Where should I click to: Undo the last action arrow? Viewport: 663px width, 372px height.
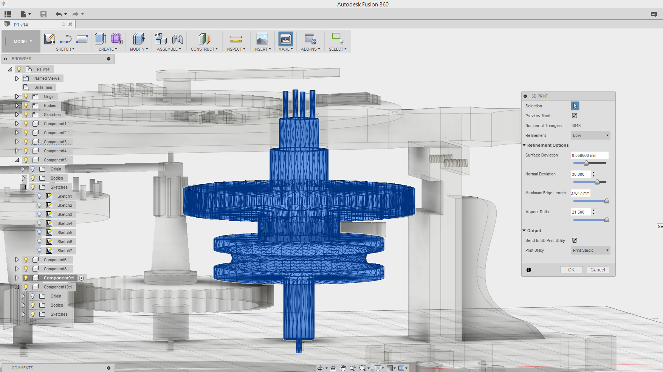point(59,14)
